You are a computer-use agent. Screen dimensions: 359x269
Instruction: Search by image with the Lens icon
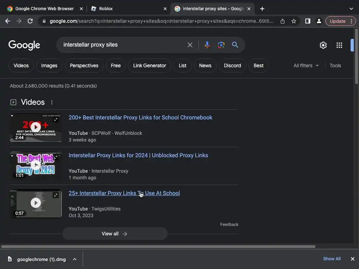[221, 45]
